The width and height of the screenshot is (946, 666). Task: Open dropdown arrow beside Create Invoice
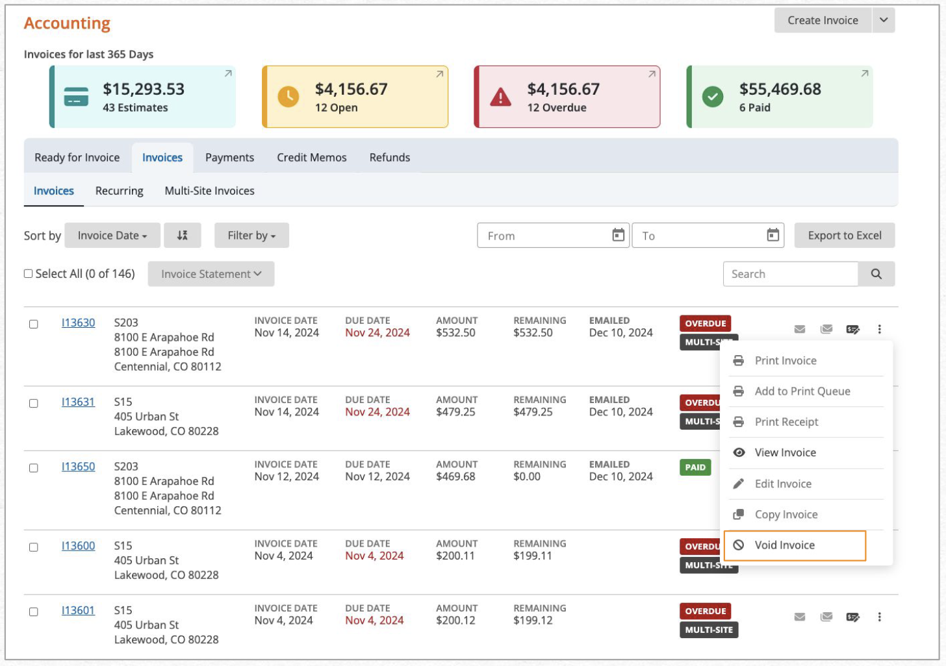[x=884, y=20]
